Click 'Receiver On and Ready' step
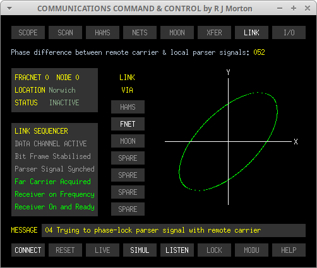Viewport: 317px width, 268px height. click(54, 207)
